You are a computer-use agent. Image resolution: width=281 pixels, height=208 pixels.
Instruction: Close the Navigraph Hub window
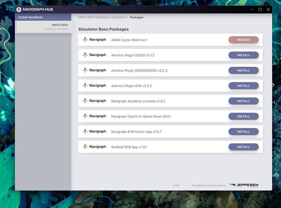coord(268,9)
